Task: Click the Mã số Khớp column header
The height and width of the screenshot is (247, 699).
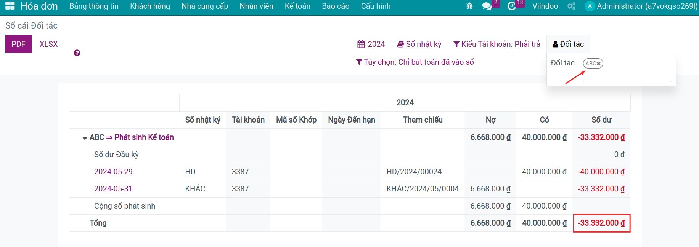Action: (x=296, y=120)
